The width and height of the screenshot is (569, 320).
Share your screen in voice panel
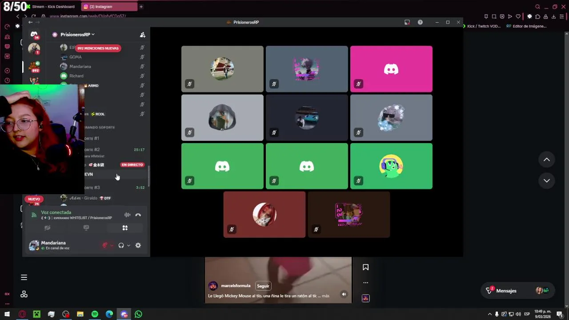[x=86, y=228]
